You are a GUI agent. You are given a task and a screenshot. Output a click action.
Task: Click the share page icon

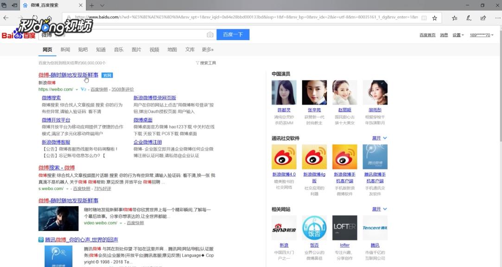(x=483, y=18)
